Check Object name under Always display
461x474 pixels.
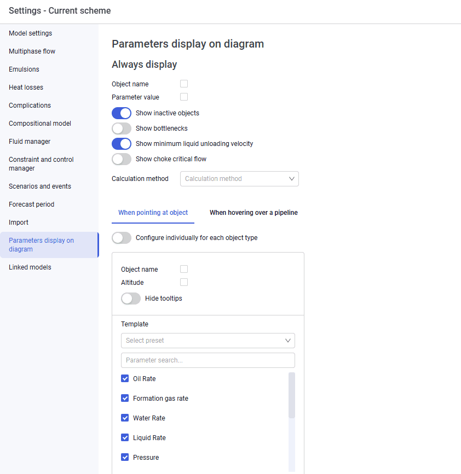tap(184, 84)
